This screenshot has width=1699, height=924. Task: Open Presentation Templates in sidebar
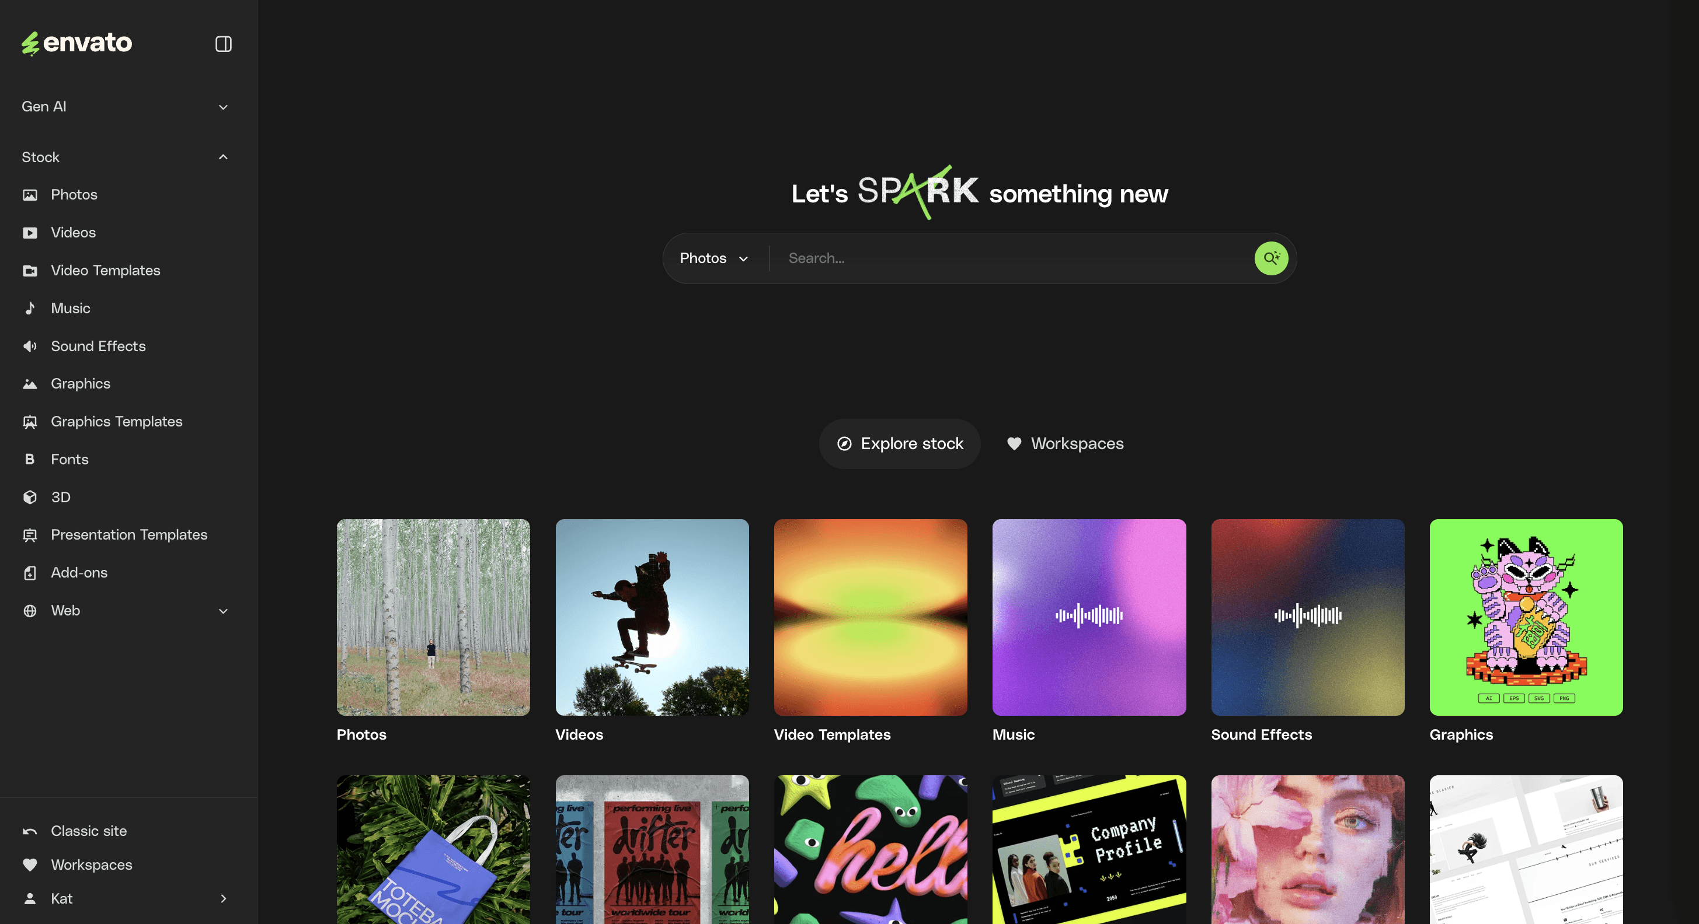coord(128,534)
